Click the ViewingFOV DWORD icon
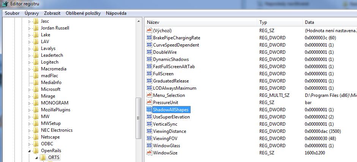357x162 pixels. click(149, 139)
